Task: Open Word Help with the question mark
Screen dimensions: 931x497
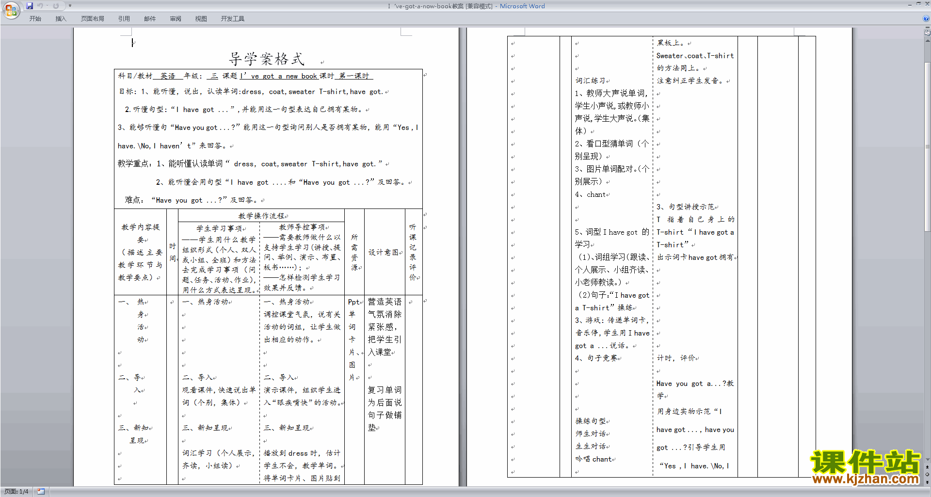Action: (926, 18)
